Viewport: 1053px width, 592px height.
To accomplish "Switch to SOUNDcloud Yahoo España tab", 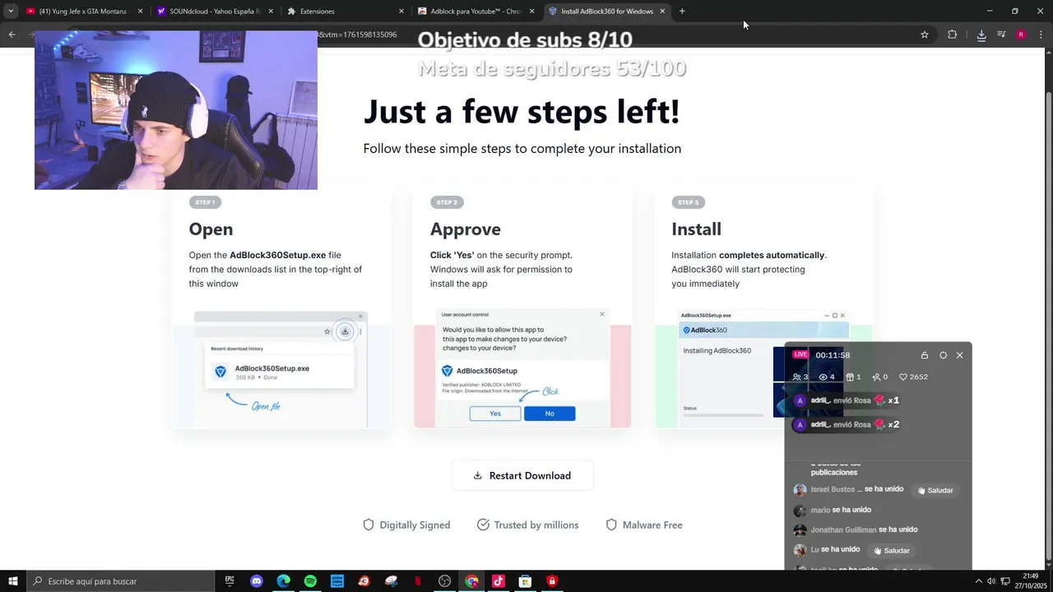I will tap(216, 12).
